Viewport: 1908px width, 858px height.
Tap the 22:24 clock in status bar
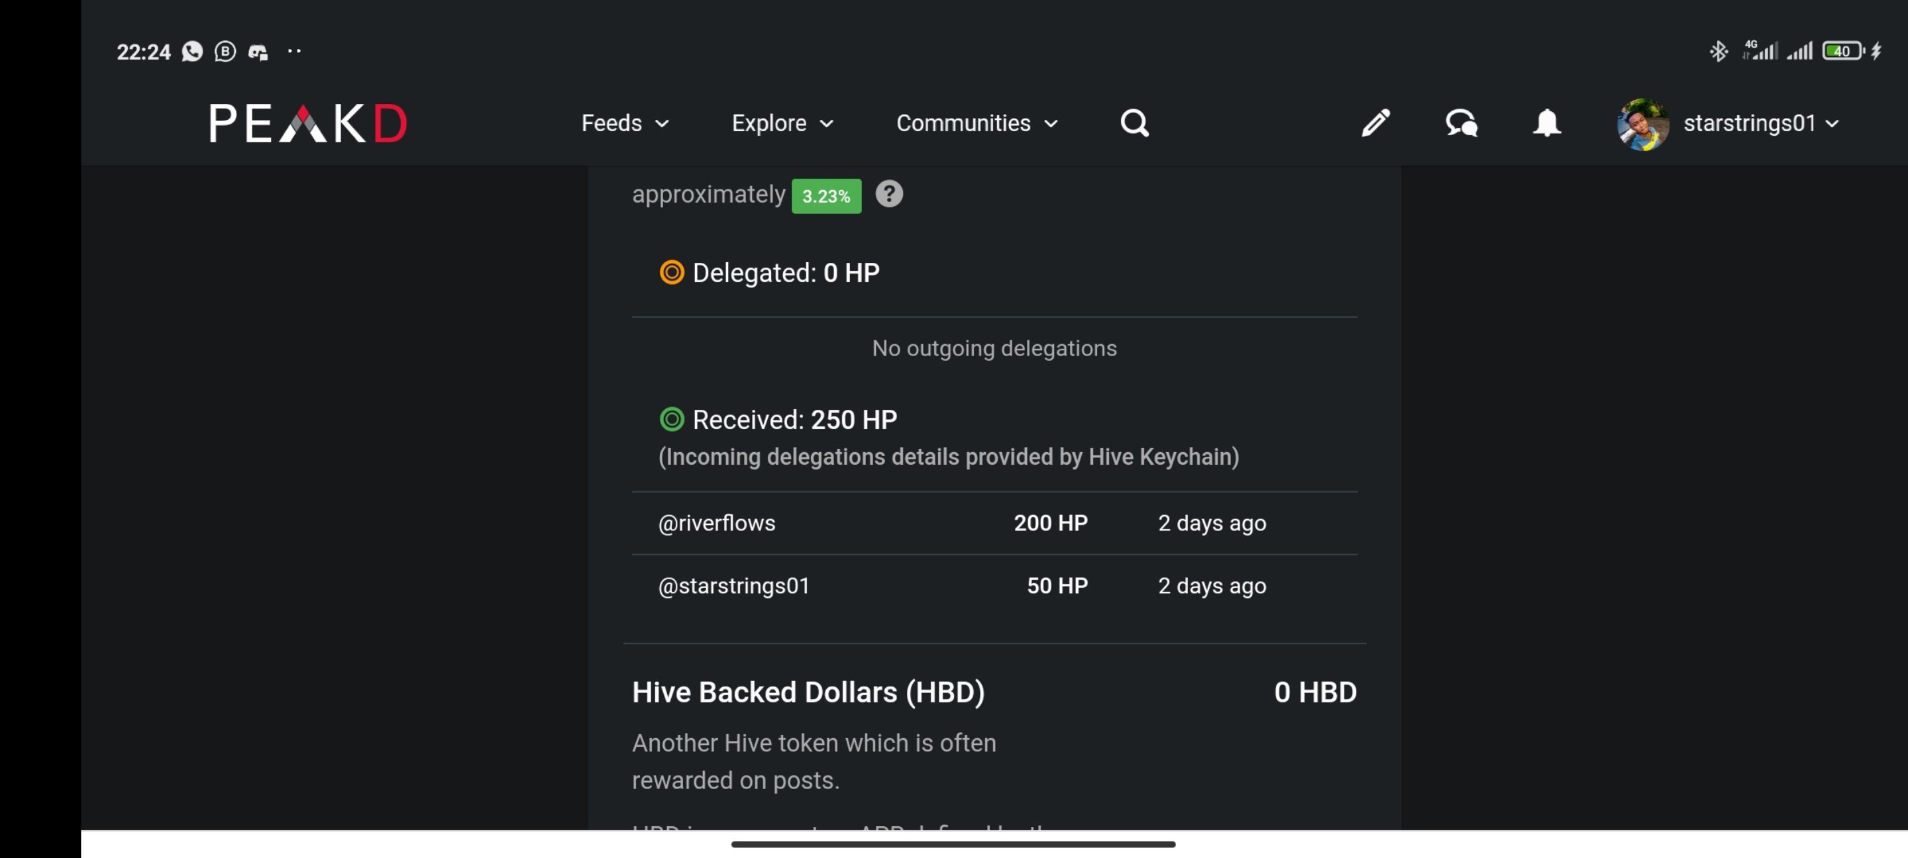pos(144,52)
